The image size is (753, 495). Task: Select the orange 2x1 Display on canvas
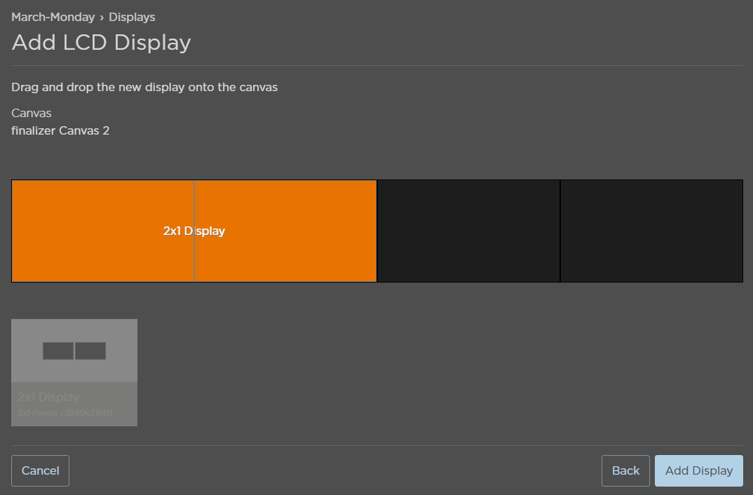click(194, 231)
